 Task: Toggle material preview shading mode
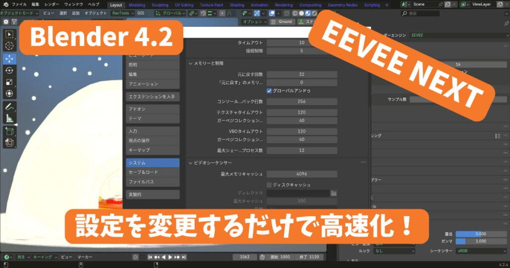[308, 13]
